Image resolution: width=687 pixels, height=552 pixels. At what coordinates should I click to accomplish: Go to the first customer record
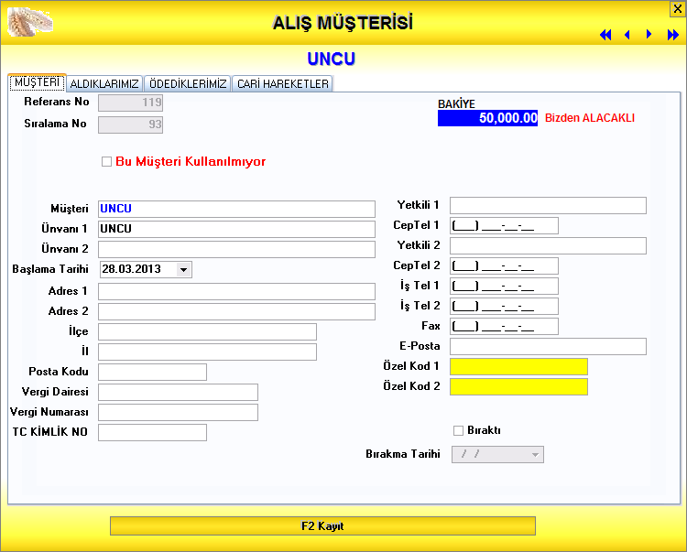coord(605,35)
